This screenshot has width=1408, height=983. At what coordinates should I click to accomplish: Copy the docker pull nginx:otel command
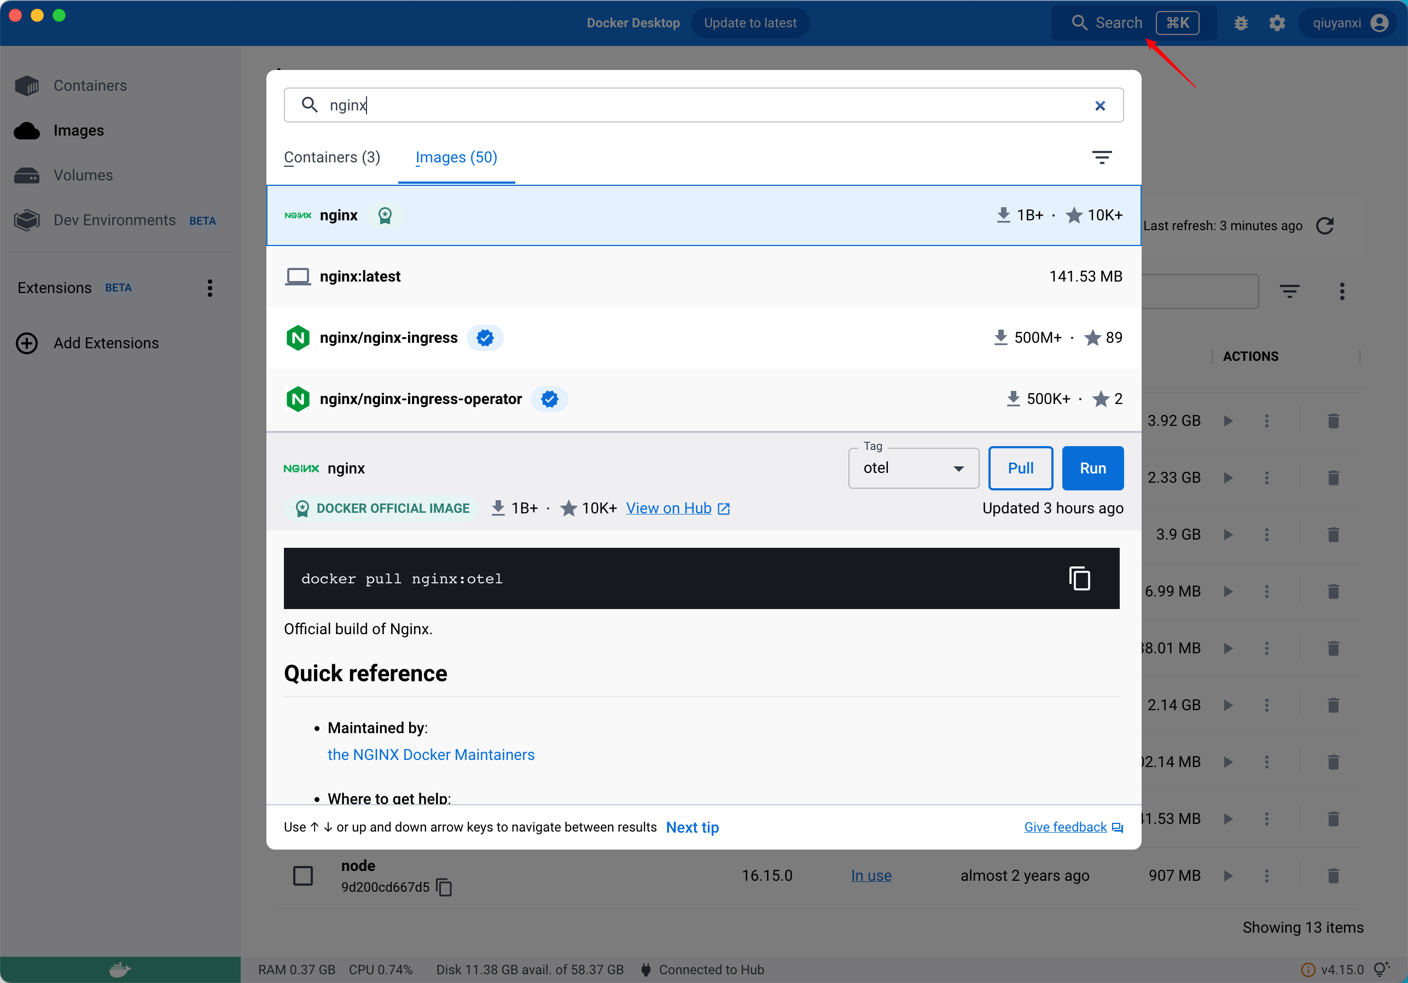1079,578
